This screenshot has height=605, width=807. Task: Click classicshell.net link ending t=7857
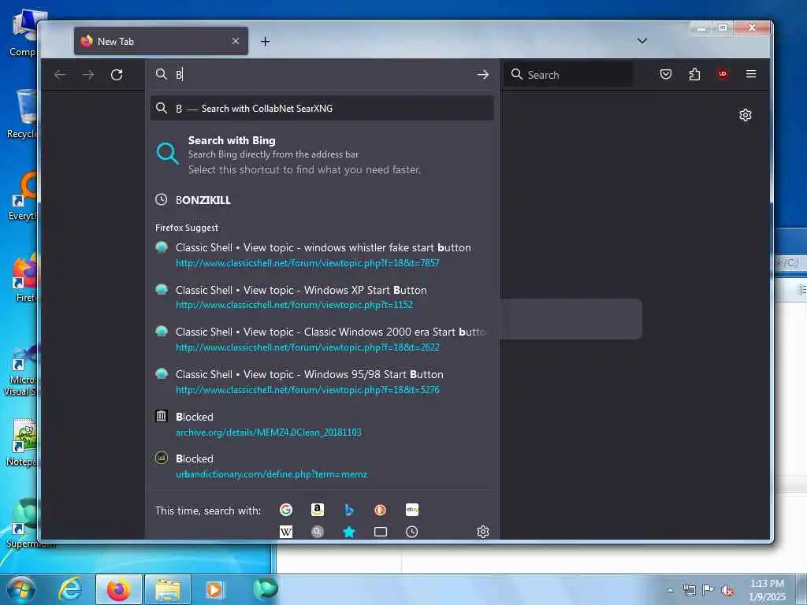pos(308,263)
